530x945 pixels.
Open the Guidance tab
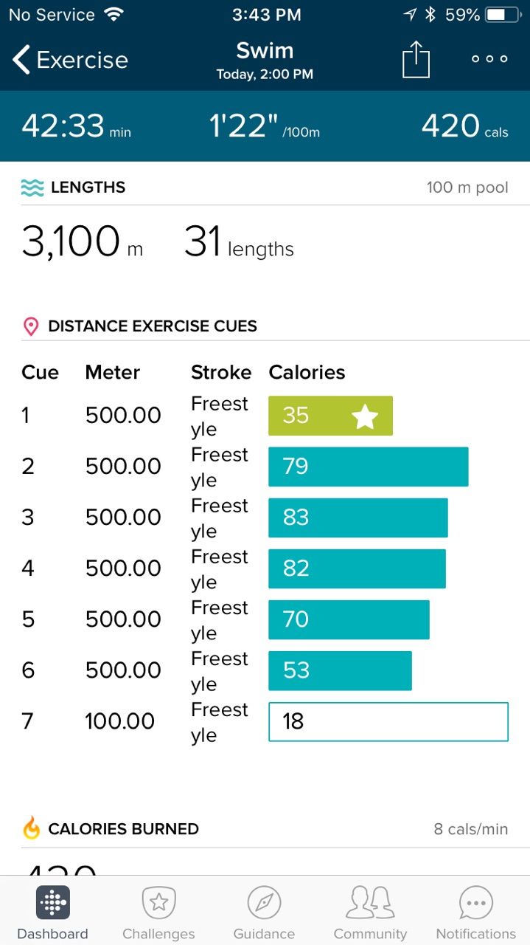tap(264, 913)
